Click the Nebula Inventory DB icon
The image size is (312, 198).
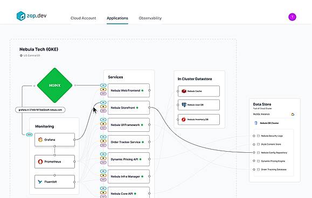tap(183, 119)
